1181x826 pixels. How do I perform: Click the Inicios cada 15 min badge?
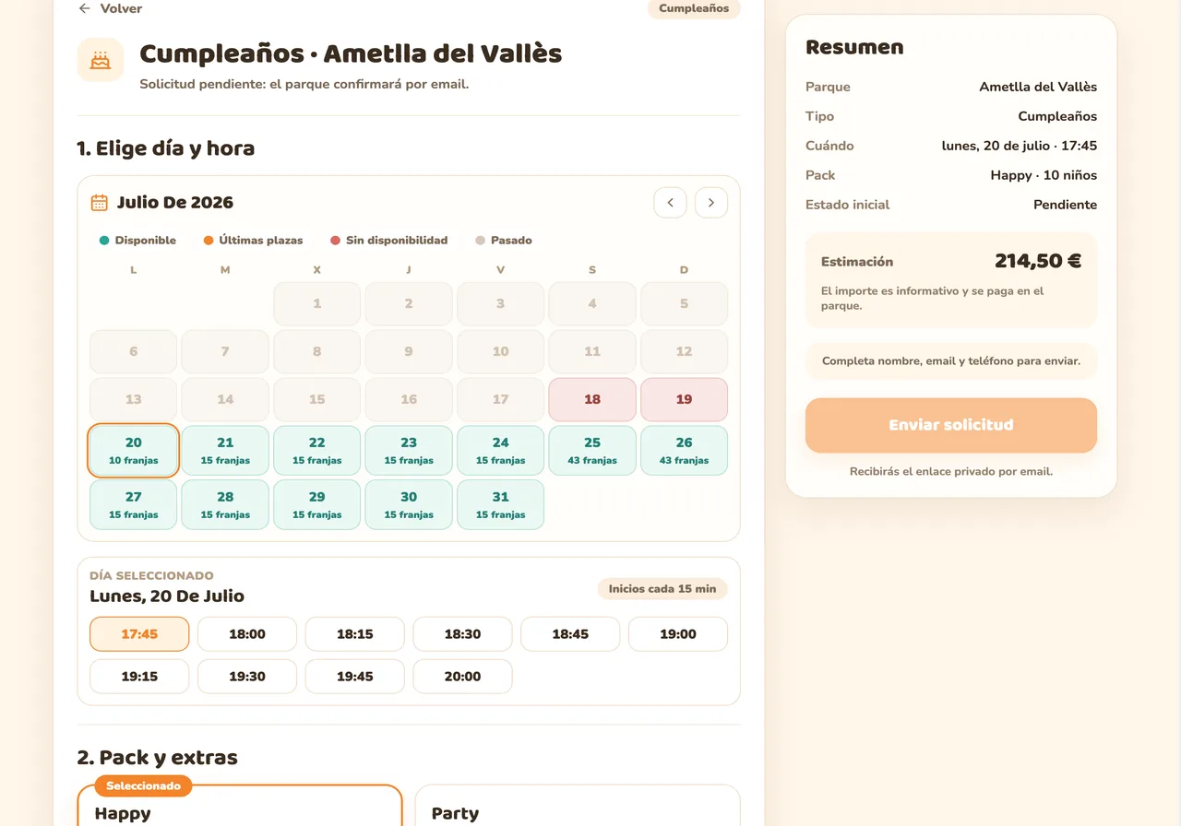[x=662, y=589]
